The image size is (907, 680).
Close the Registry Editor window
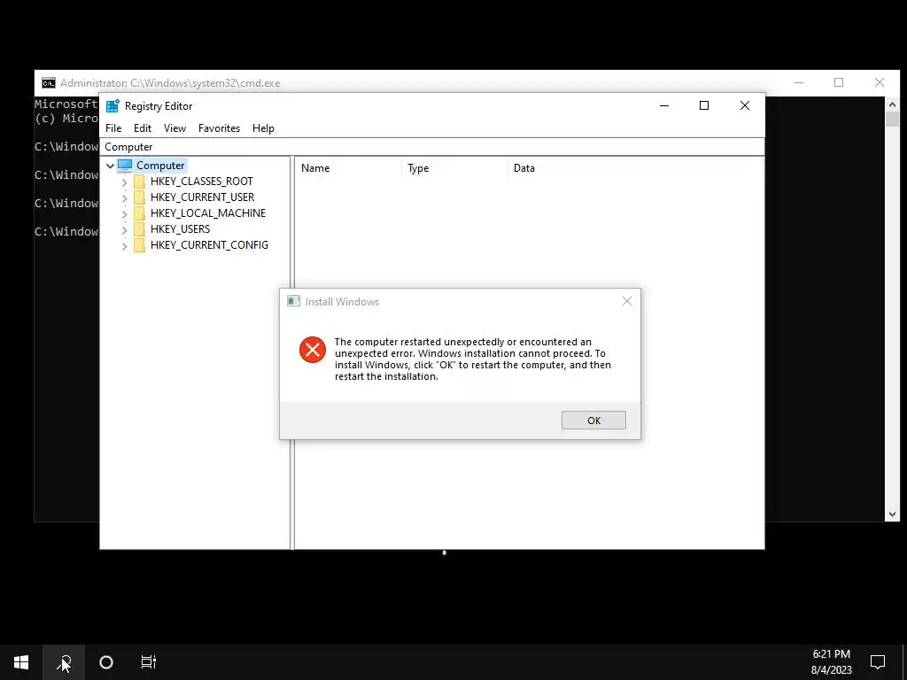744,105
